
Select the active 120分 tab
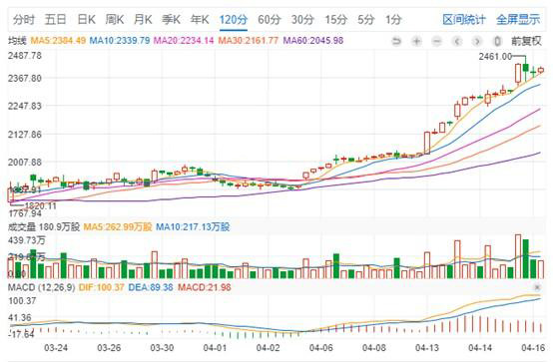tap(234, 19)
